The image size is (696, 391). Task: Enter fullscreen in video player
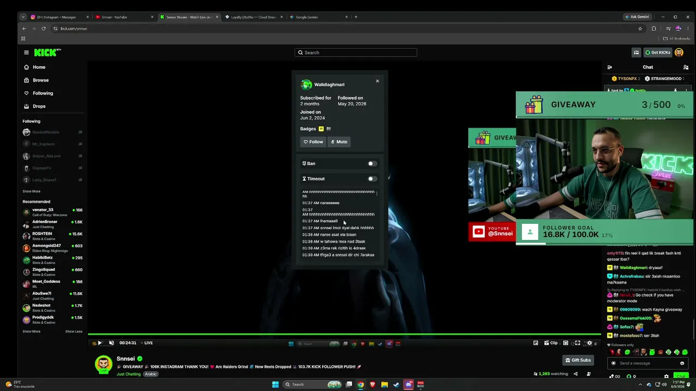coord(577,343)
